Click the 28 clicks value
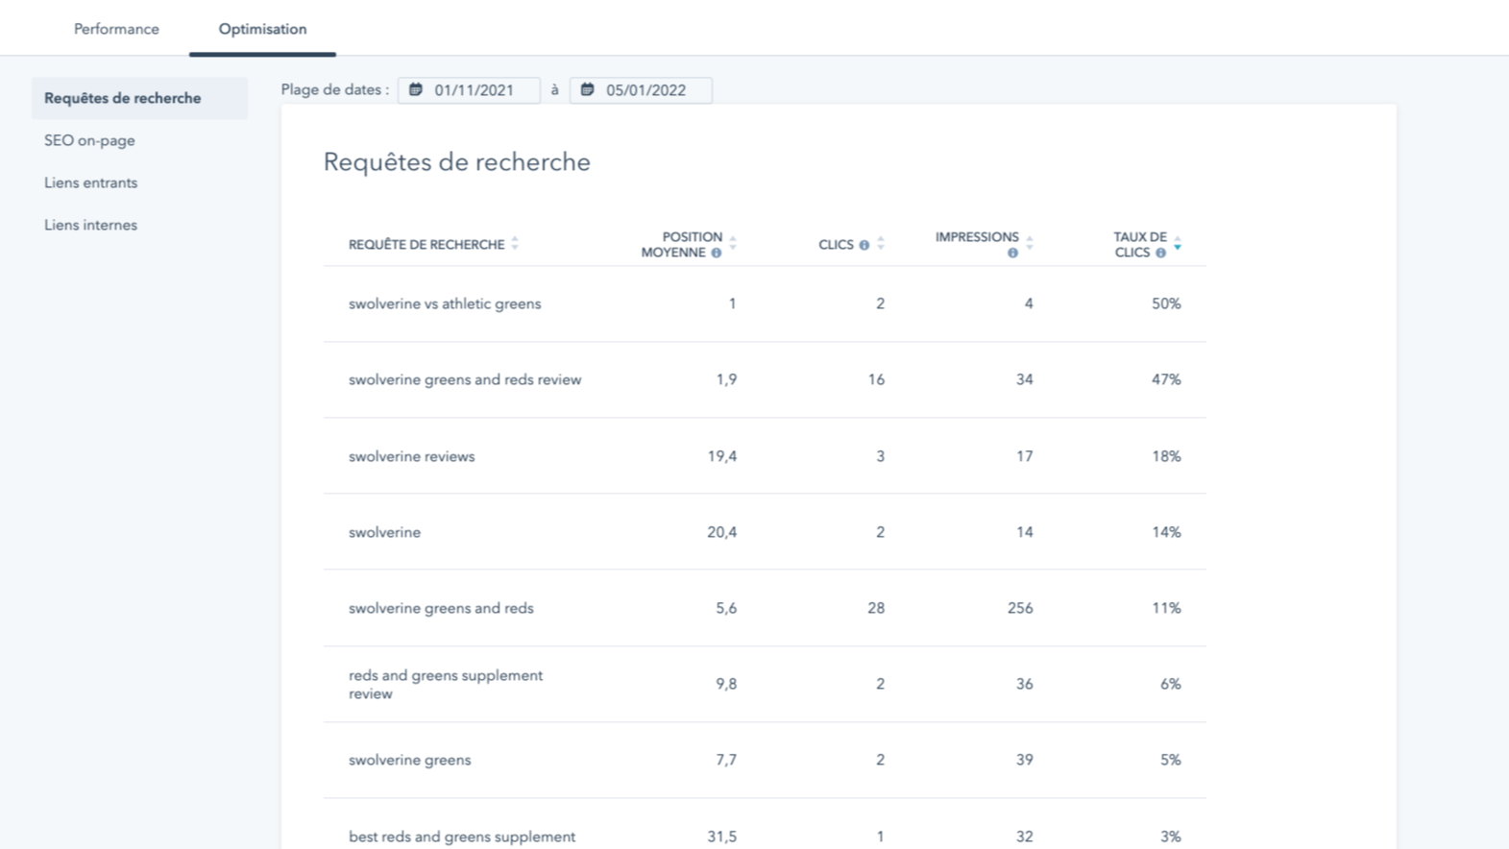Screen dimensions: 1509x849 [x=876, y=608]
